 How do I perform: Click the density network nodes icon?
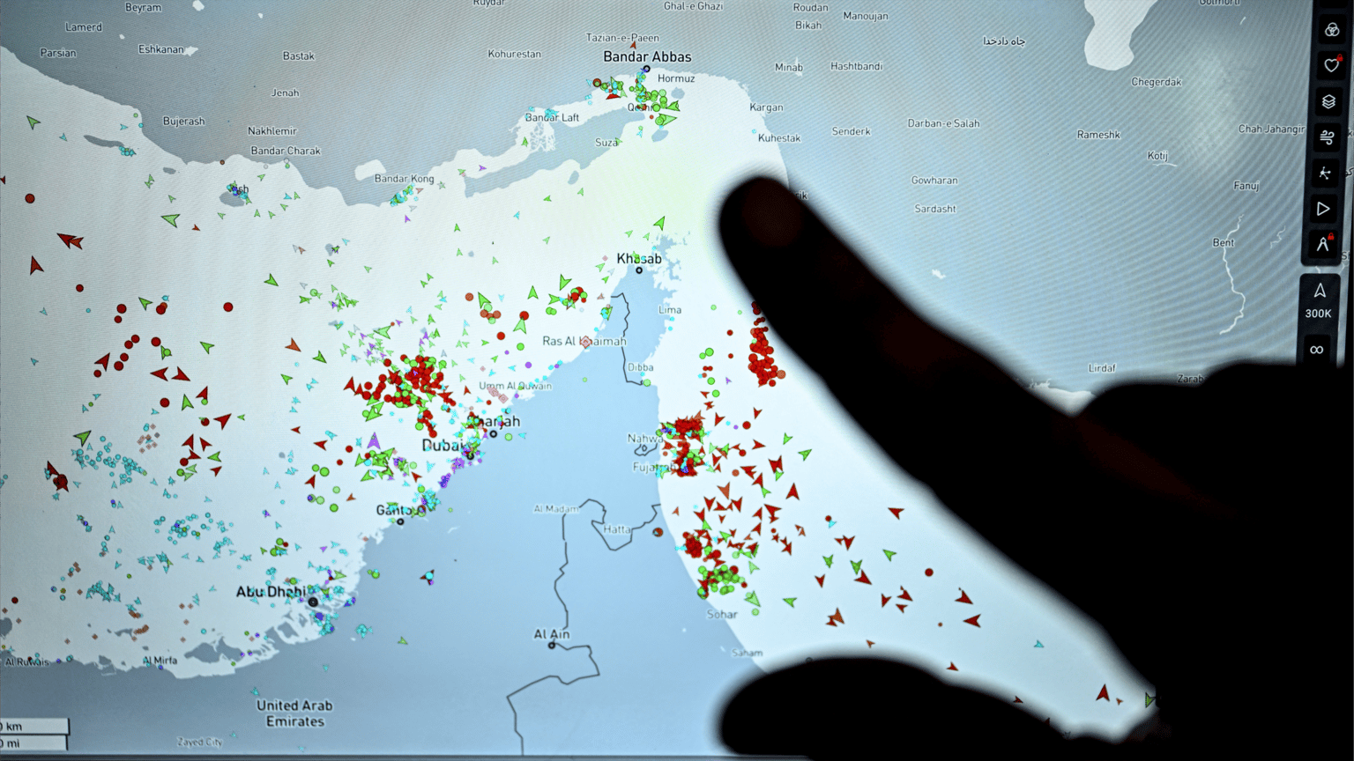tap(1324, 174)
